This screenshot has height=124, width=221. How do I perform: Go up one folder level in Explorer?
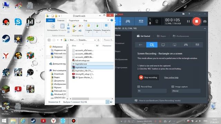coord(61,40)
